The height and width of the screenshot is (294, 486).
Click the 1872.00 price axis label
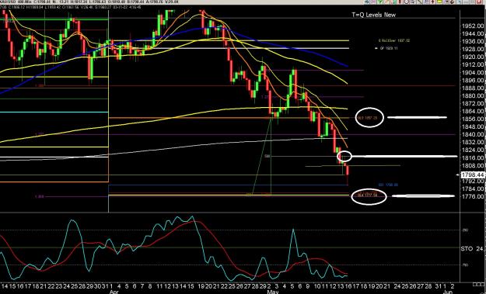[x=473, y=104]
